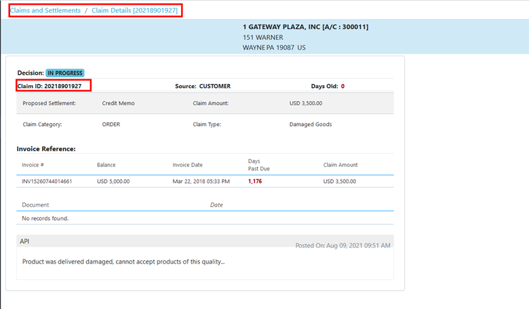The image size is (529, 309).
Task: Click ORDER claim category value
Action: click(111, 124)
